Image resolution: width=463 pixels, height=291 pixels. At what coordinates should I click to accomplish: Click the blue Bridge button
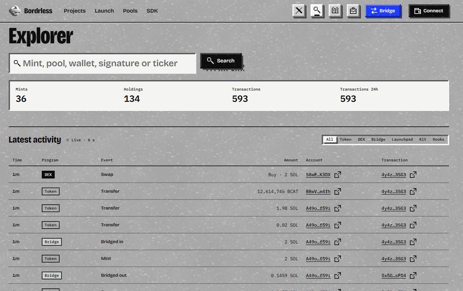(383, 11)
